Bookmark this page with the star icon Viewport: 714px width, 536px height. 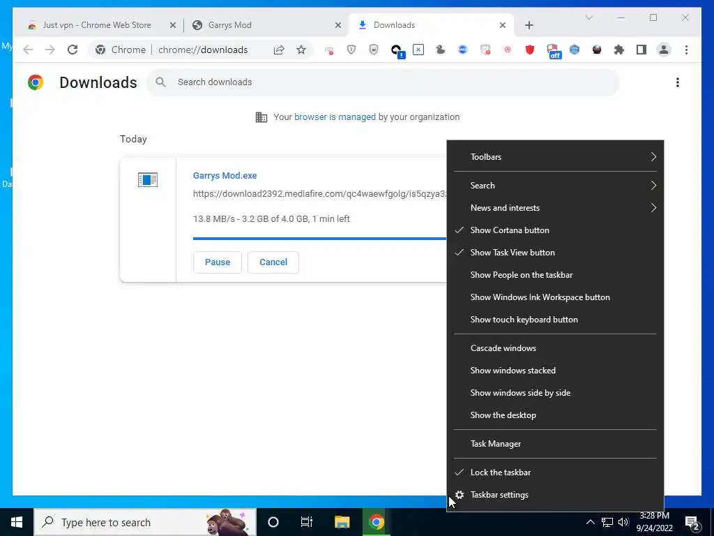(301, 50)
